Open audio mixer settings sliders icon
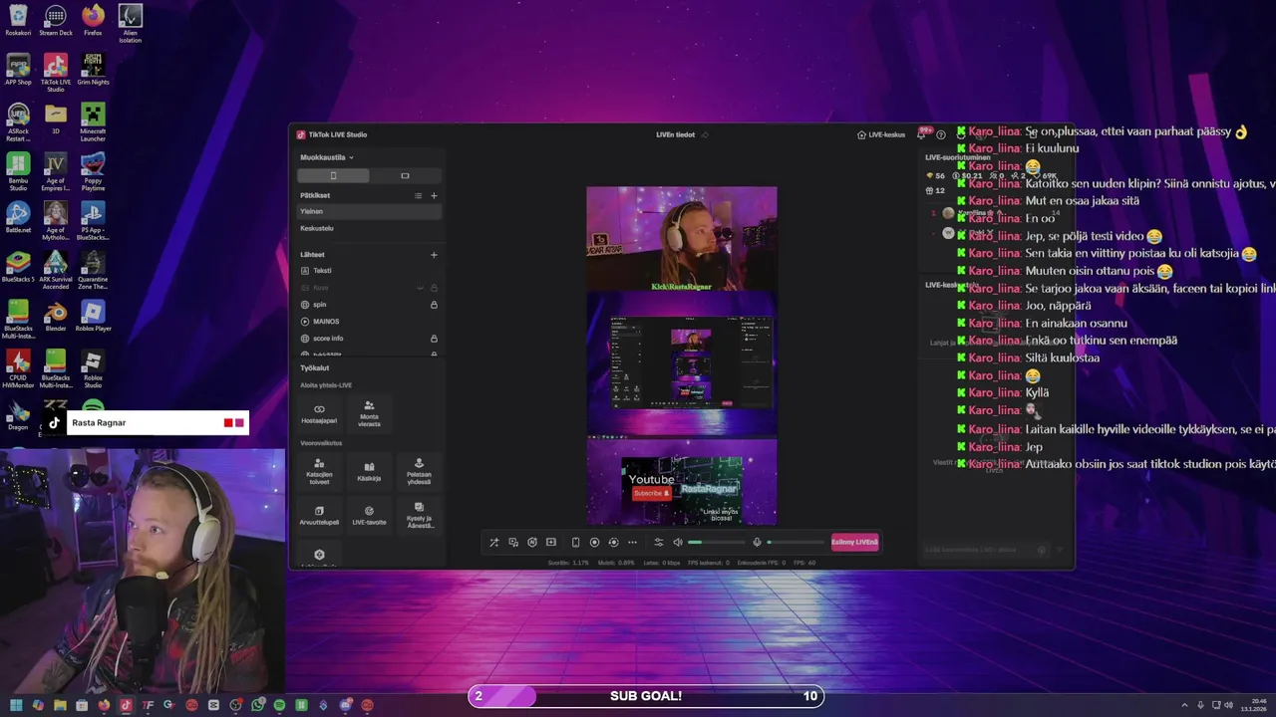The width and height of the screenshot is (1276, 717). 658,543
